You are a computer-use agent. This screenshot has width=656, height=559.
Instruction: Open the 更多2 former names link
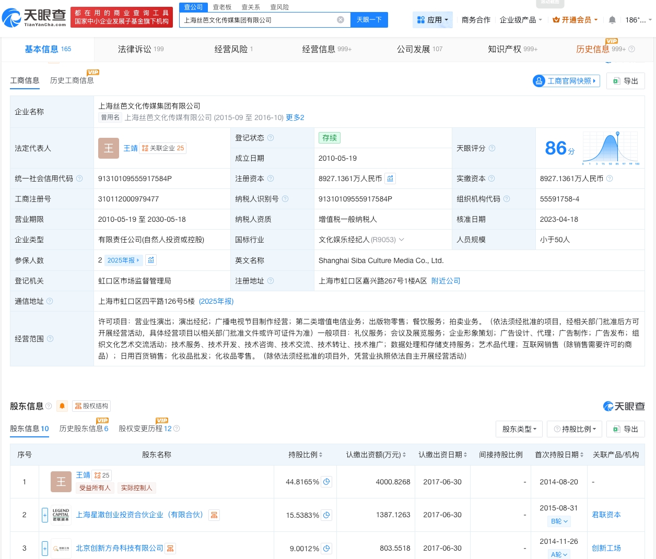(295, 117)
